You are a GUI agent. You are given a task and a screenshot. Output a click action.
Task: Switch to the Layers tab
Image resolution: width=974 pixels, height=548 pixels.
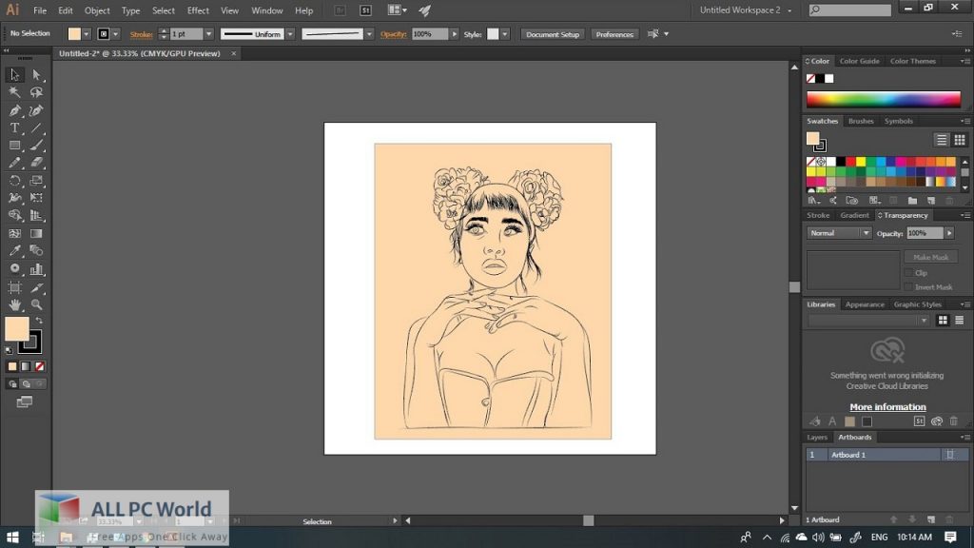(x=817, y=438)
